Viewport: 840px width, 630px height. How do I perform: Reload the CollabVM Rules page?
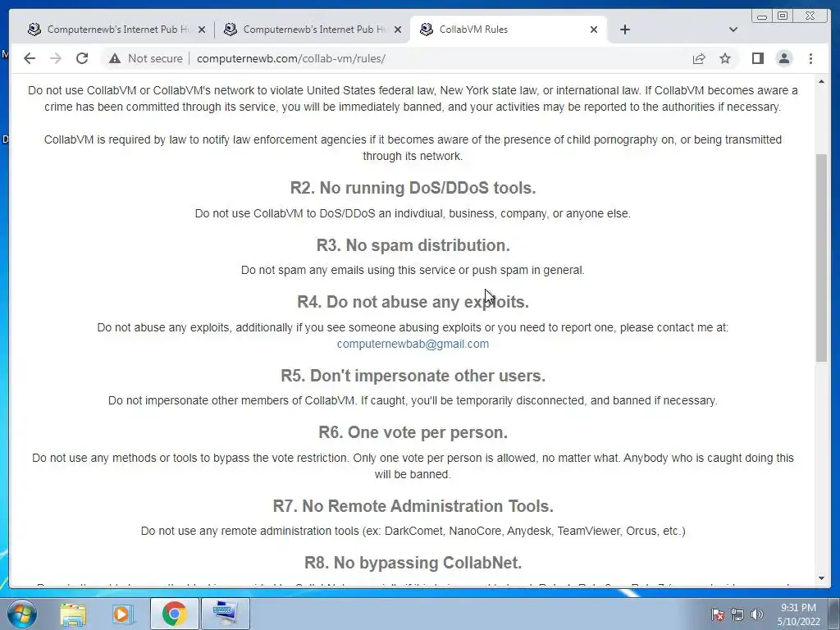coord(82,58)
